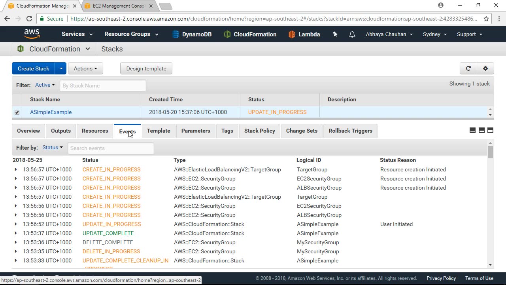The height and width of the screenshot is (285, 506).
Task: Open the Privacy Policy link
Action: pos(441,278)
